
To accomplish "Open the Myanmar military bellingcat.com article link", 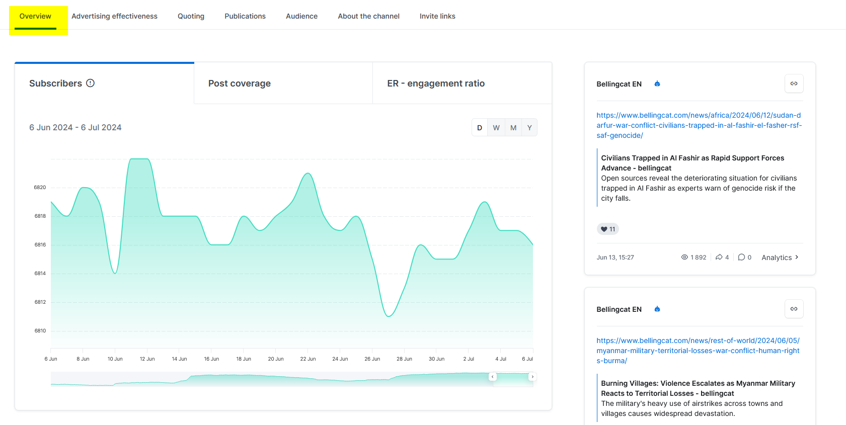I will coord(698,351).
